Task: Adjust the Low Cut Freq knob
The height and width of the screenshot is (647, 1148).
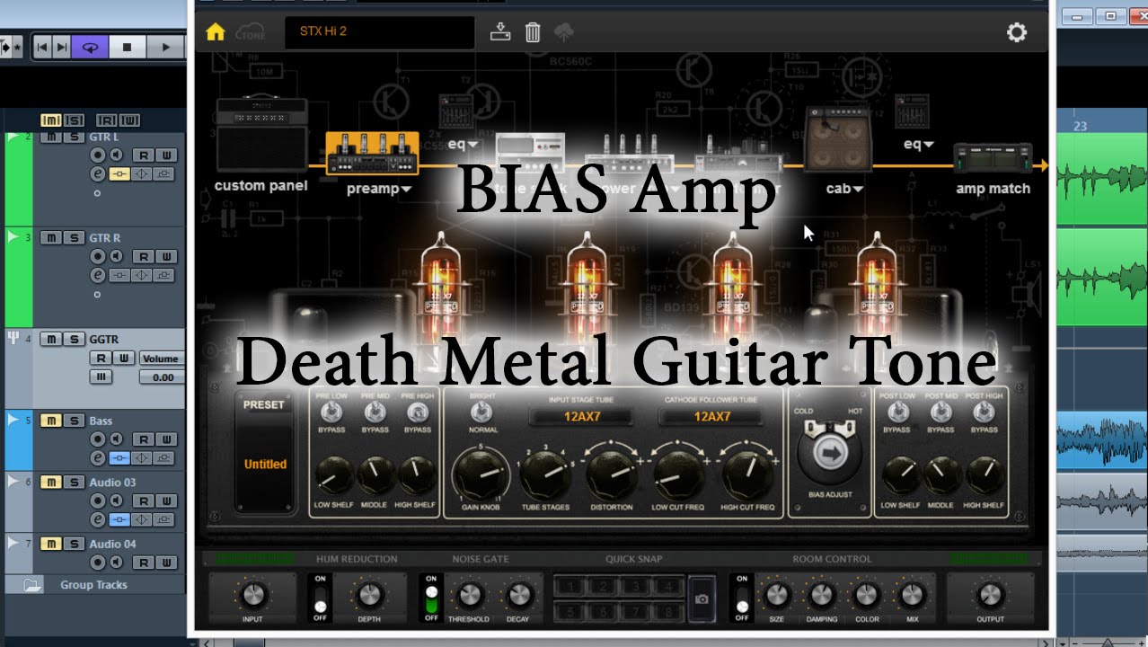Action: pyautogui.click(x=678, y=474)
